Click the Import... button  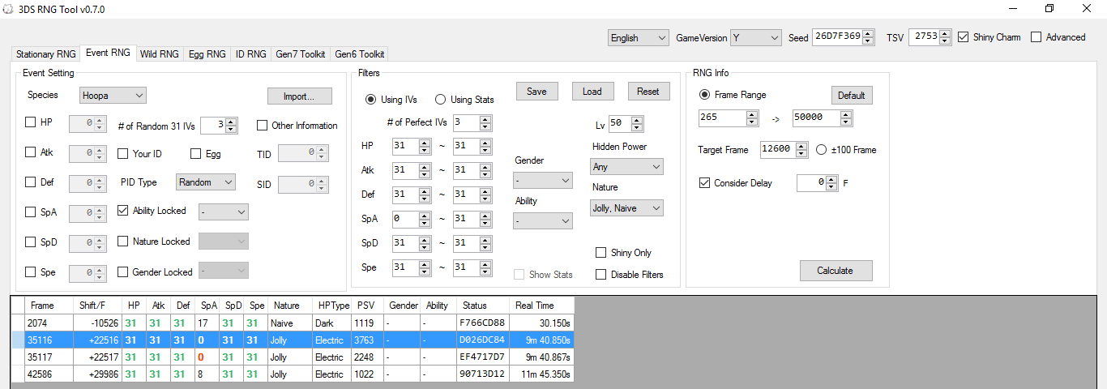point(299,96)
